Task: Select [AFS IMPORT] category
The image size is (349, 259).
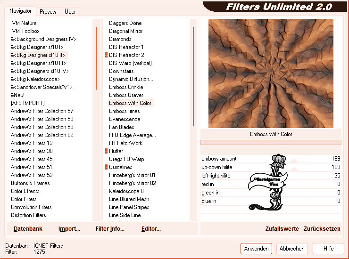Action: point(28,103)
